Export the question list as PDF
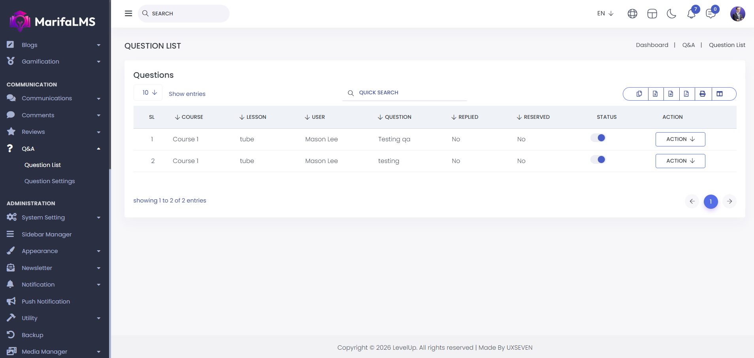 tap(686, 94)
